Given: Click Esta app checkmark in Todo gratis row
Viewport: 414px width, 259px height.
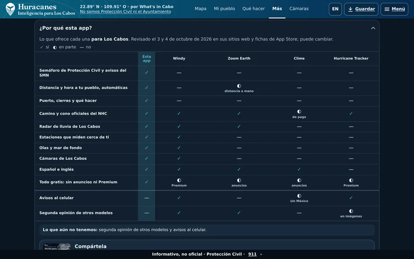Looking at the screenshot, I should click(147, 182).
